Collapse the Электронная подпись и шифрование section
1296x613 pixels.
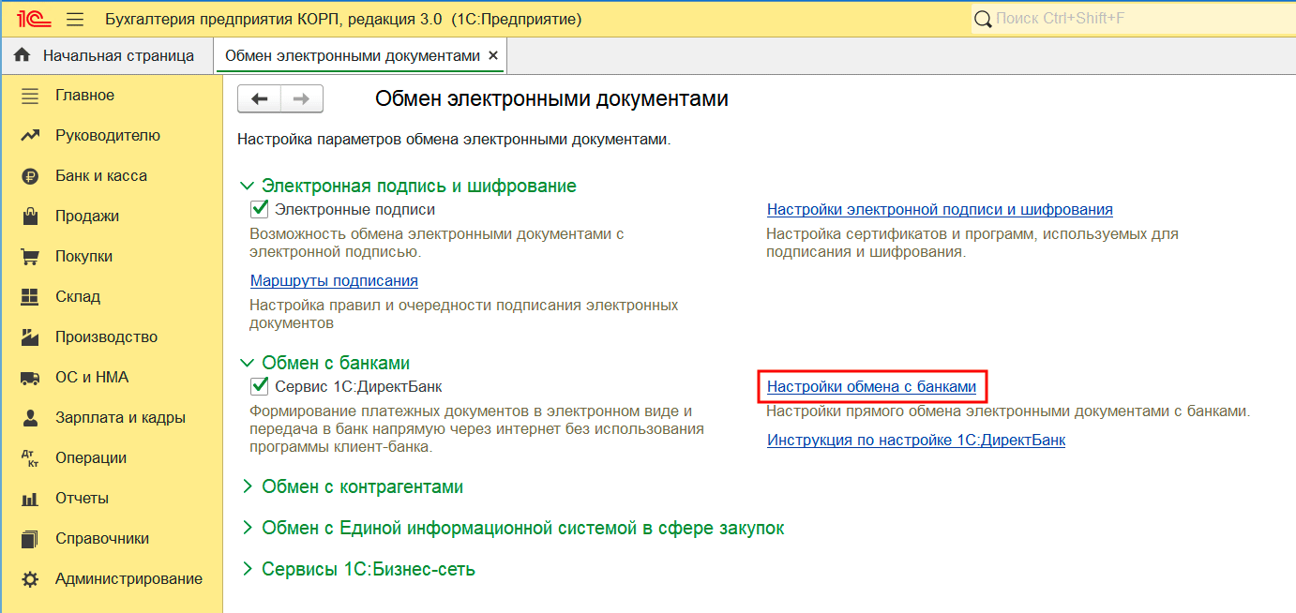[x=248, y=187]
